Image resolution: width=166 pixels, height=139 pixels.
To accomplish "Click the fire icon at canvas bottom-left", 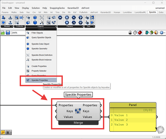I will point(3,132).
